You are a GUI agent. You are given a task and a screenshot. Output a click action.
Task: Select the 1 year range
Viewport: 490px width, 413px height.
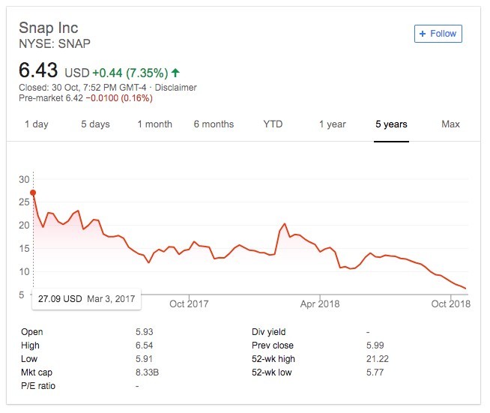332,124
